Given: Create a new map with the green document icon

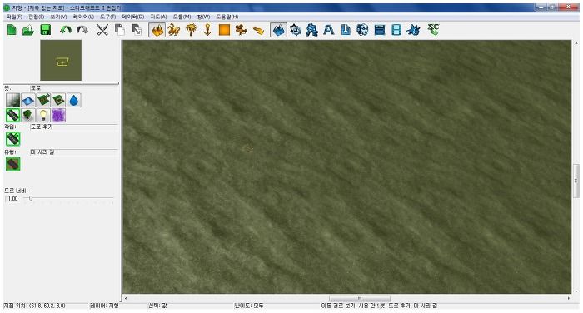Looking at the screenshot, I should (12, 30).
